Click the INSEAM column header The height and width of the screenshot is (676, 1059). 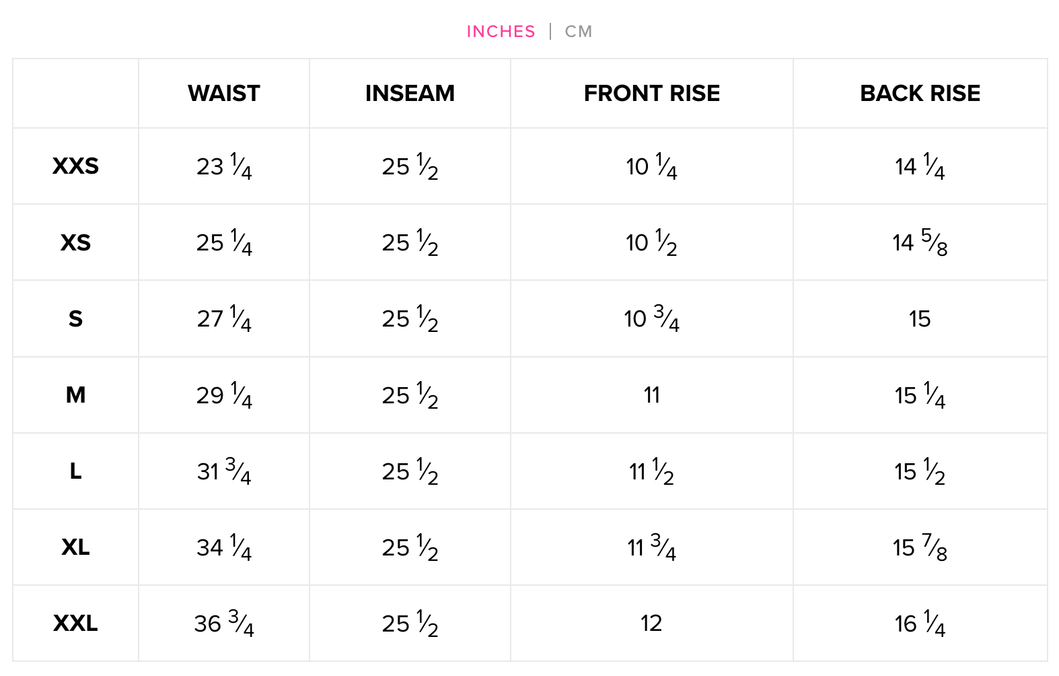[410, 93]
